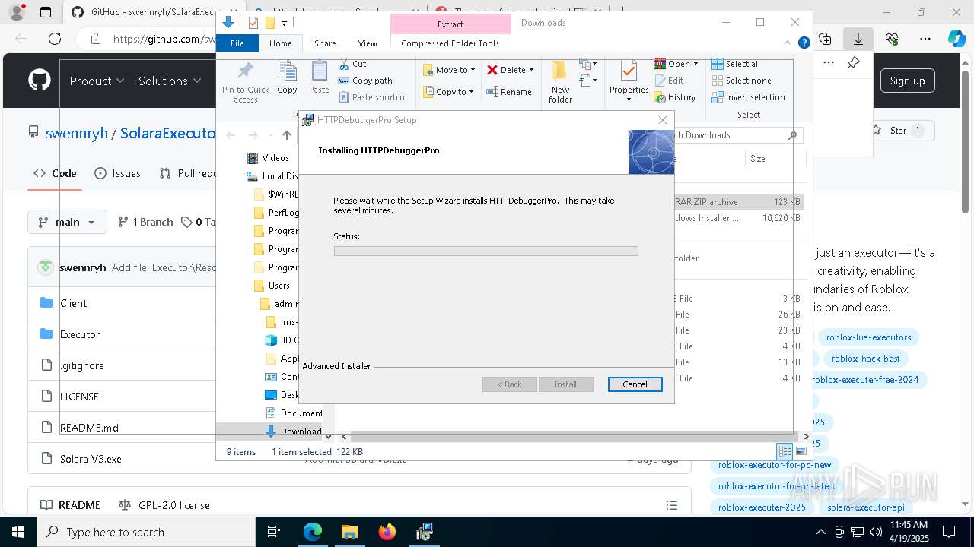Click Copy path in Explorer ribbon
Image resolution: width=974 pixels, height=547 pixels.
coord(364,81)
